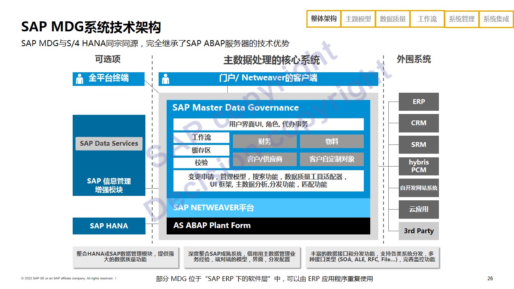514x289 pixels.
Task: Select the hybris PCM box
Action: [418, 166]
